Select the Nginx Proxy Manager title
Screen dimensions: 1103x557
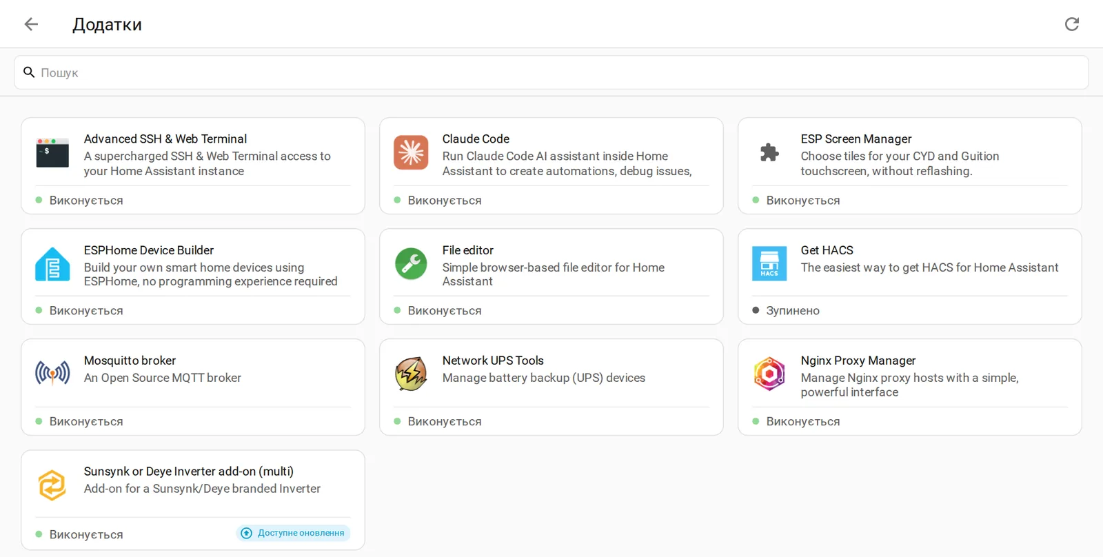pos(858,361)
